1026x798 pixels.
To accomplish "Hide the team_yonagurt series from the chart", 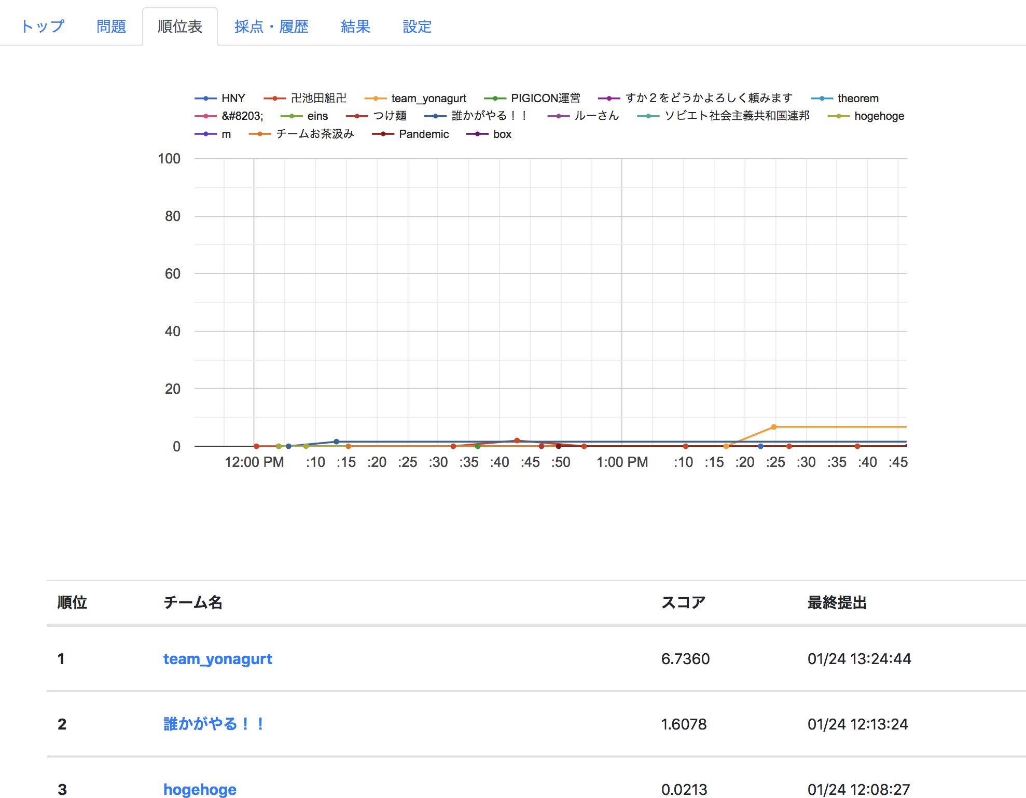I will (x=376, y=98).
